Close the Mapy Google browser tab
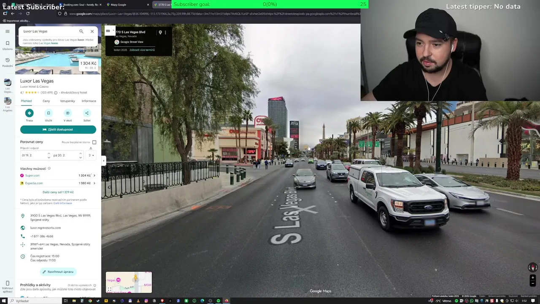Image resolution: width=540 pixels, height=304 pixels. tap(148, 5)
